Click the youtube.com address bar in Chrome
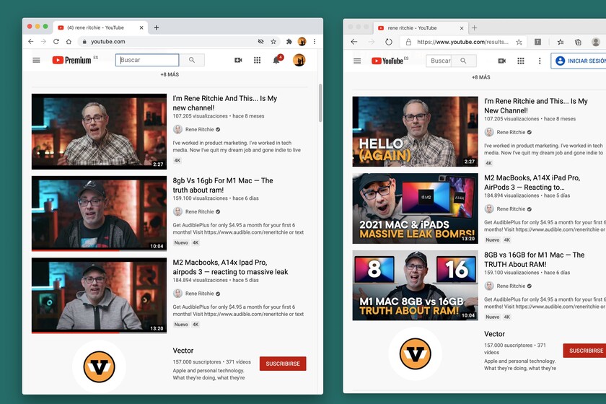 169,41
